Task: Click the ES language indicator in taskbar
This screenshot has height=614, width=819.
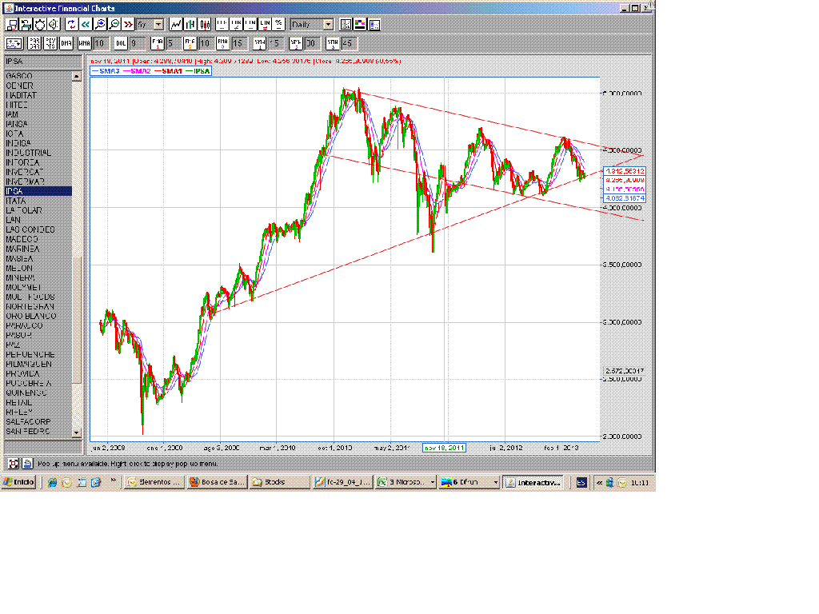Action: (581, 482)
